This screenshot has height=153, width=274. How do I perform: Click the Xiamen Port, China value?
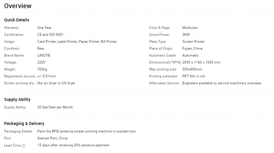[x=52, y=138]
